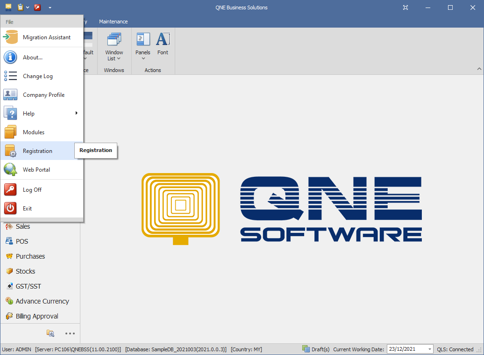Open the Modules folder icon

click(x=10, y=132)
